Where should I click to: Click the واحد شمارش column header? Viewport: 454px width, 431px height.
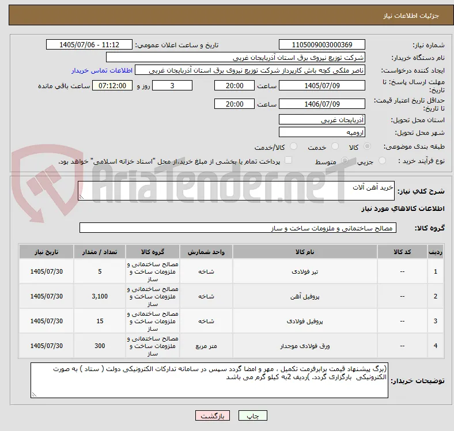pyautogui.click(x=206, y=252)
